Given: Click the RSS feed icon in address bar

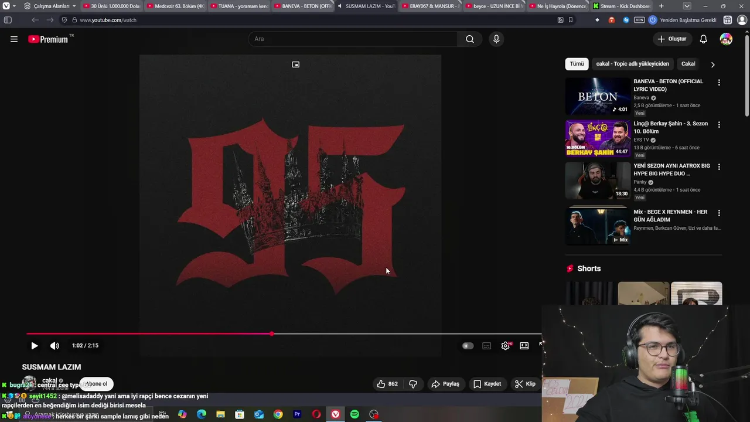Looking at the screenshot, I should (560, 20).
